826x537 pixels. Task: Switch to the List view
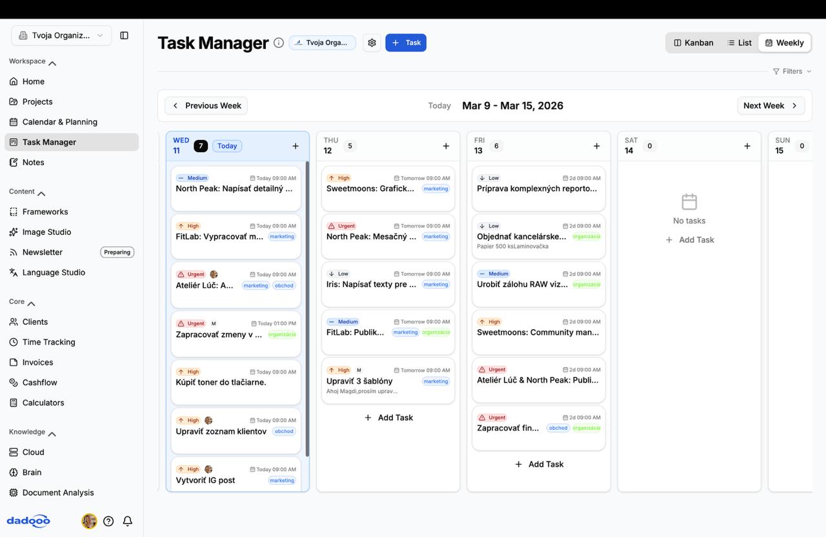[739, 43]
